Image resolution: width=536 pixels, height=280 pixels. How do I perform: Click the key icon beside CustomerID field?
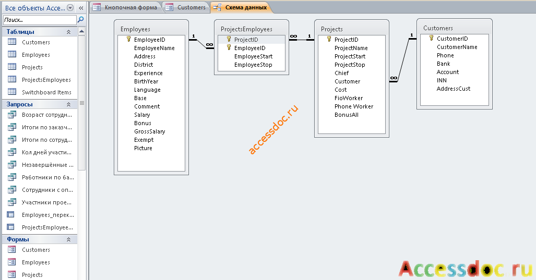coord(431,38)
